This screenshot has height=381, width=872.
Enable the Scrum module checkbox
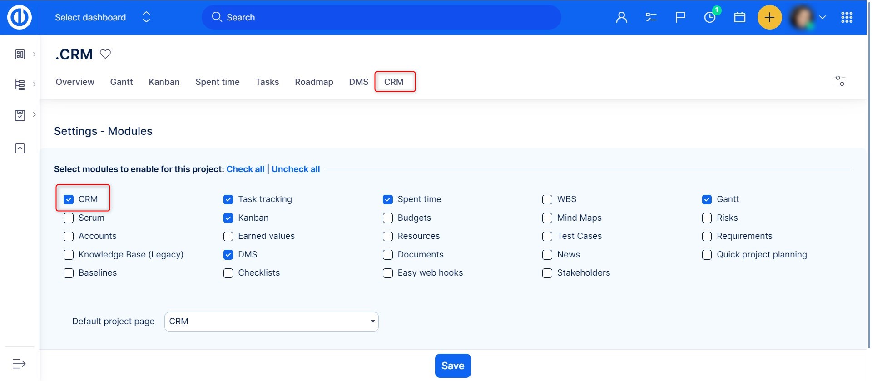click(69, 218)
